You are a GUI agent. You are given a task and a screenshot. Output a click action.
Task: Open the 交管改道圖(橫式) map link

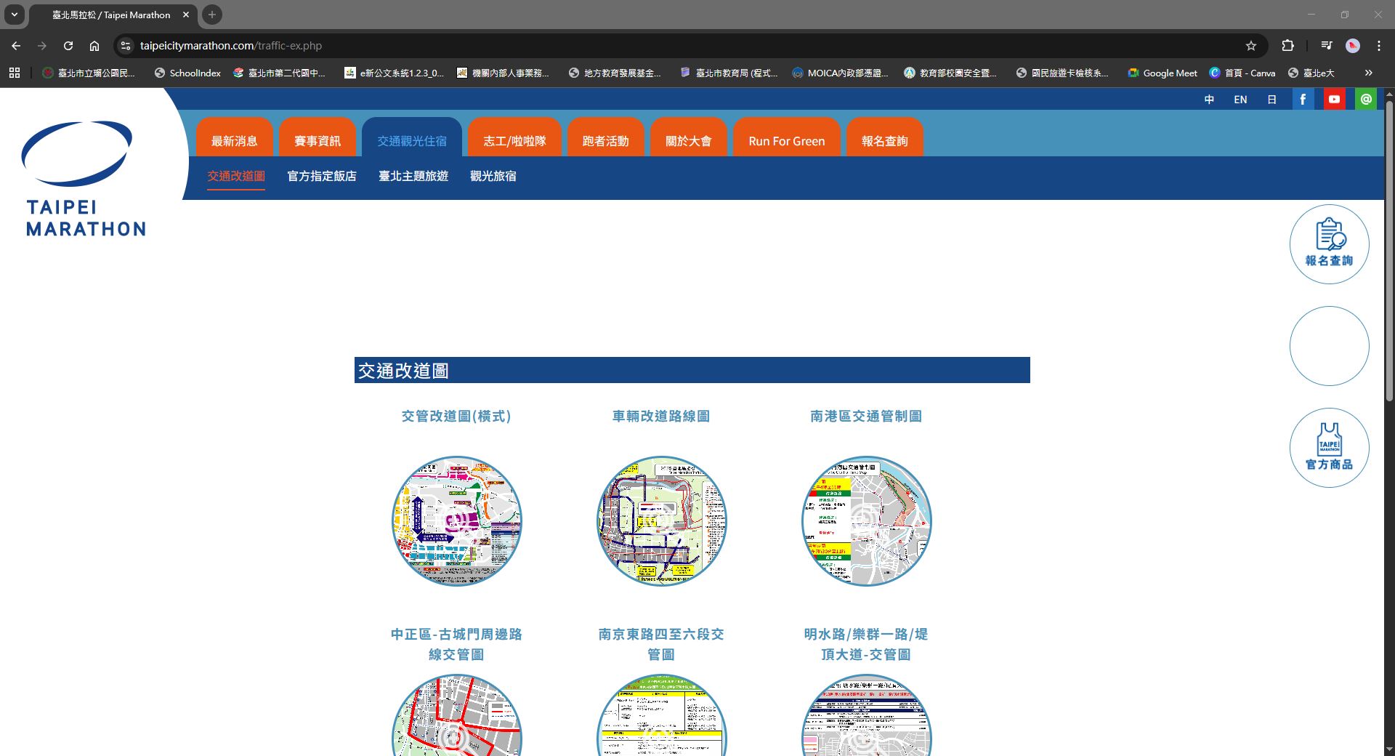tap(456, 416)
